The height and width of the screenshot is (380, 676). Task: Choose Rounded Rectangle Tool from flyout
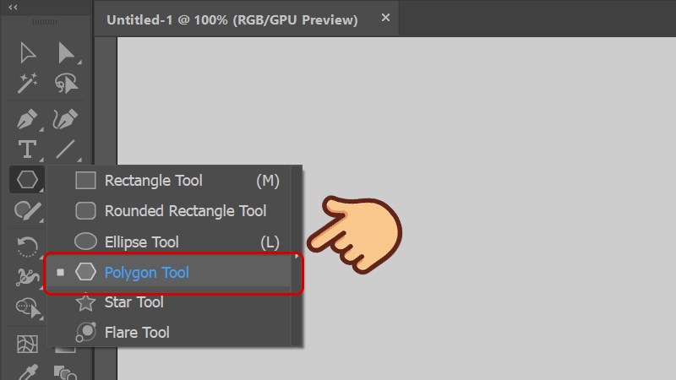[x=184, y=211]
